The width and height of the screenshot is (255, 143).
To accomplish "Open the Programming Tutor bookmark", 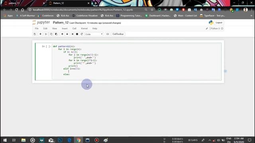I will (129, 15).
